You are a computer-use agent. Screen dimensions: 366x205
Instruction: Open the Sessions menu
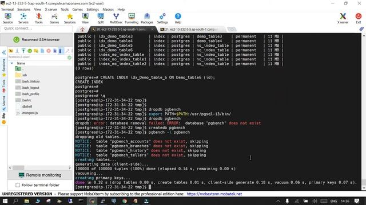24,10
